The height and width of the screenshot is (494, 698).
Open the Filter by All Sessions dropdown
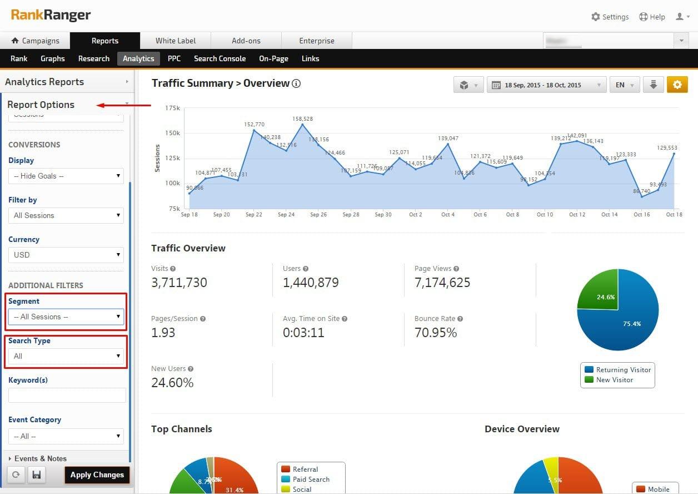(66, 215)
